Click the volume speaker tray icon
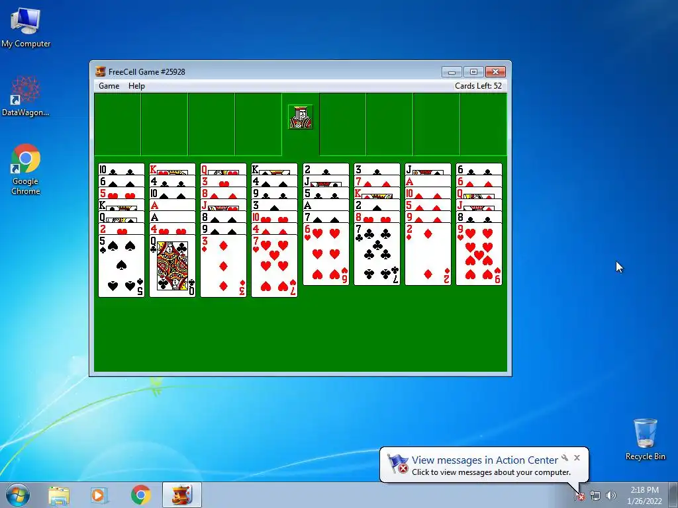Viewport: 678px width, 508px height. (611, 495)
